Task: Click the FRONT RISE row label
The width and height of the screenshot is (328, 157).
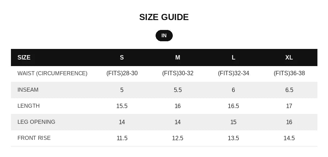Action: 34,138
